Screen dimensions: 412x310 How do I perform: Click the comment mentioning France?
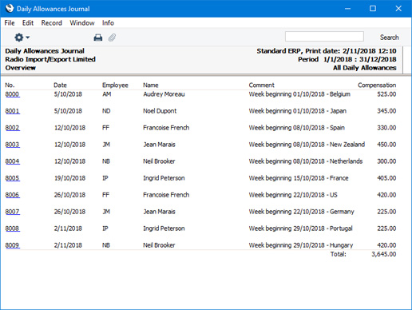299,178
